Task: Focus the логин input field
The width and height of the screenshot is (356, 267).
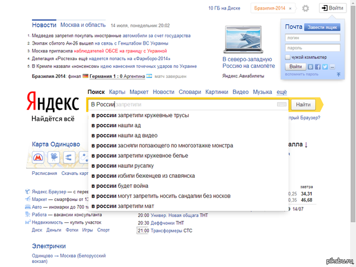Action: click(313, 38)
